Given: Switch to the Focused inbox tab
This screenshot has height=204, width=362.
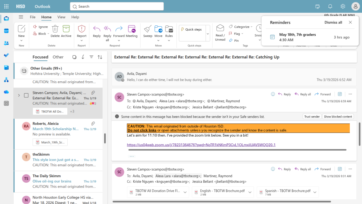Looking at the screenshot, I should point(40,57).
